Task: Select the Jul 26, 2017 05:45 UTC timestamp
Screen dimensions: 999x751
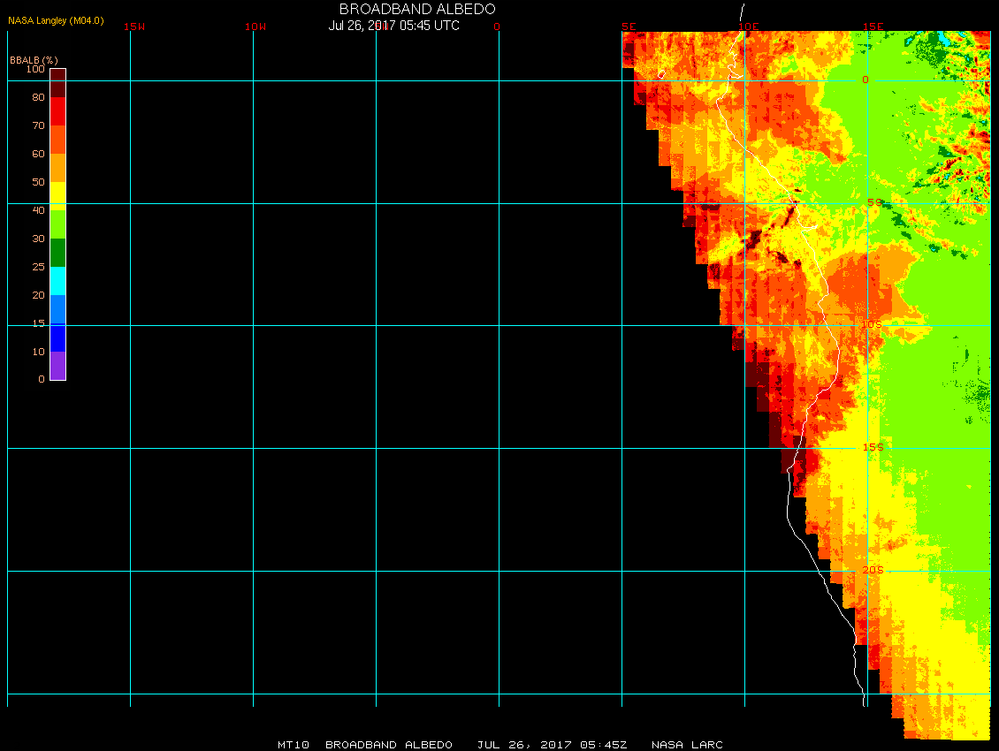Action: [x=393, y=26]
